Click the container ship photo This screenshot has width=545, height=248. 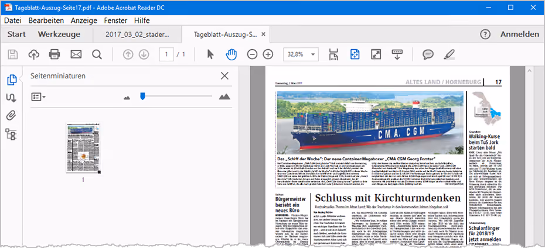pos(369,123)
